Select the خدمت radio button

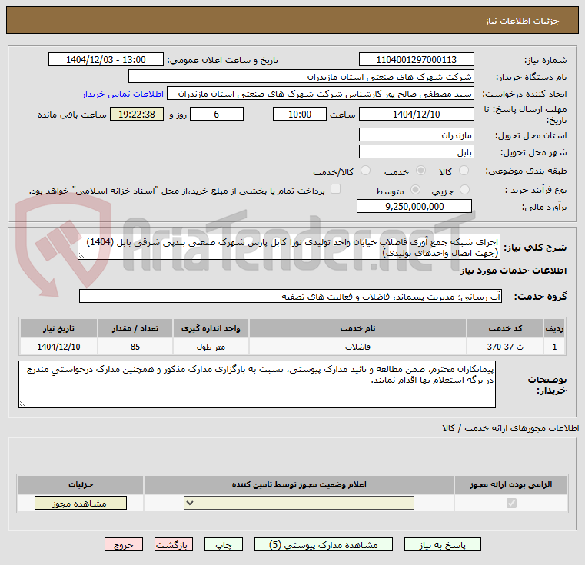(420, 171)
